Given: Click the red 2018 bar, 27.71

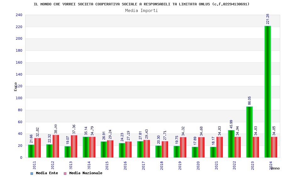Looking at the screenshot, I should (x=165, y=149).
